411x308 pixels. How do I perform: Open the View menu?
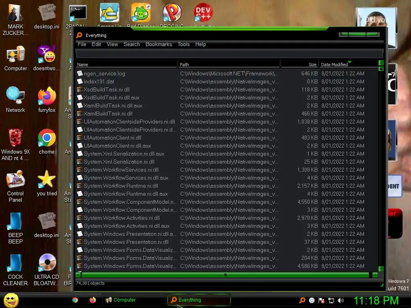pos(112,44)
